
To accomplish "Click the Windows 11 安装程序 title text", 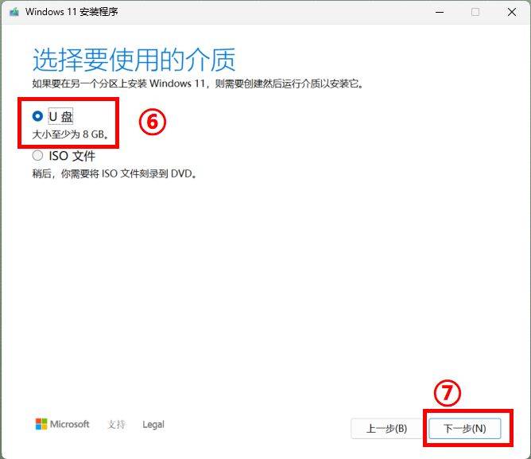I will (x=72, y=12).
